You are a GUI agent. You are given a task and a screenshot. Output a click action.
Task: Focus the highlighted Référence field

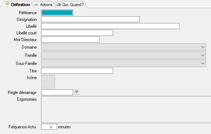click(x=57, y=12)
